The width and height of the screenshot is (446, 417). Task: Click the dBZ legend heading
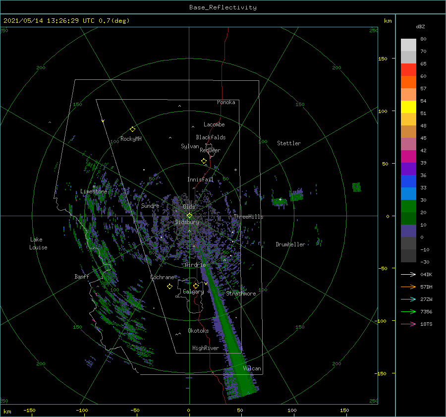[x=420, y=26]
